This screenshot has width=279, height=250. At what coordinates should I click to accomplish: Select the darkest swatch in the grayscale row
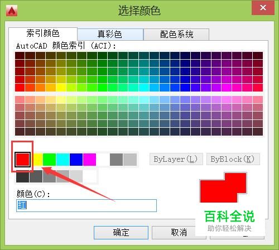[22, 176]
